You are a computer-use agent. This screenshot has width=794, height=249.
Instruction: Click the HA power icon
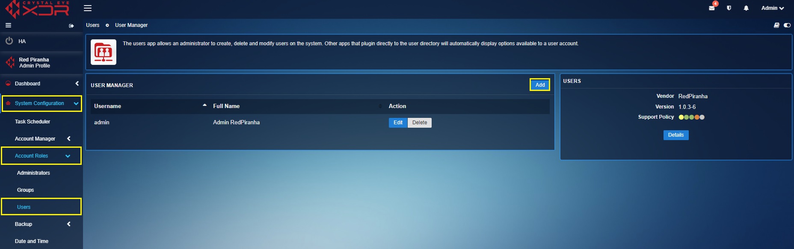coord(9,41)
